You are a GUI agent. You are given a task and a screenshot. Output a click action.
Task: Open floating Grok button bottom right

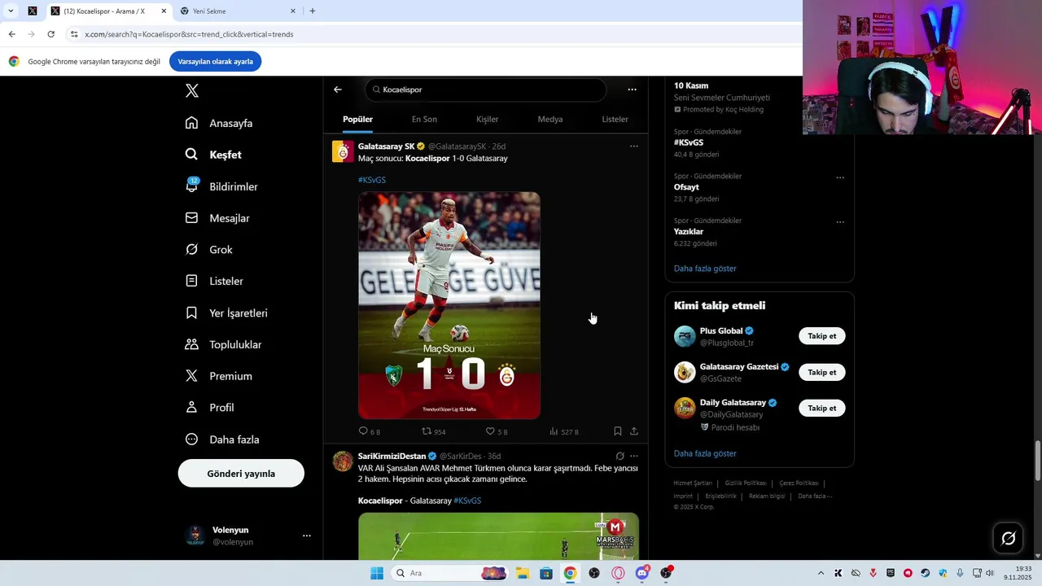pyautogui.click(x=1008, y=538)
